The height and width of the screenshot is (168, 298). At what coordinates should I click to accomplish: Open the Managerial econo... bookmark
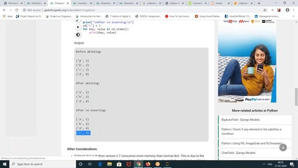(267, 16)
